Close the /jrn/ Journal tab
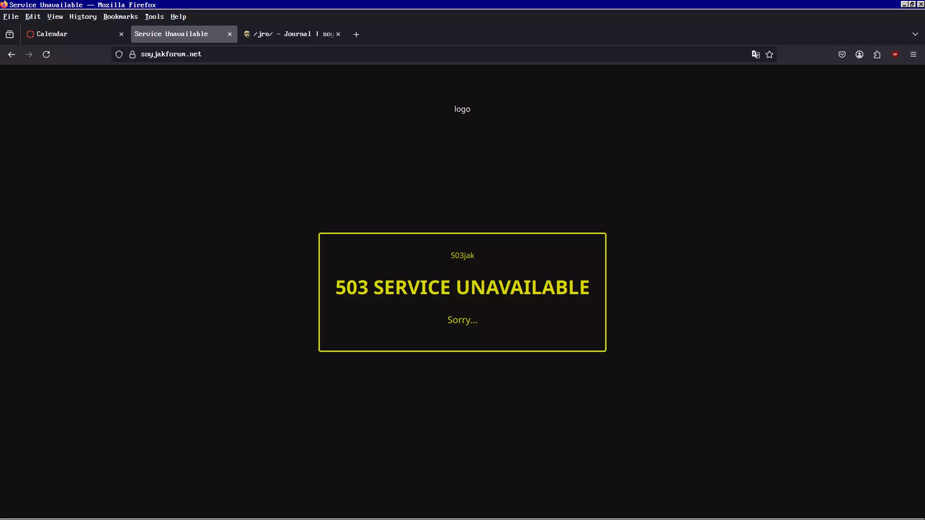The height and width of the screenshot is (520, 925). (338, 34)
